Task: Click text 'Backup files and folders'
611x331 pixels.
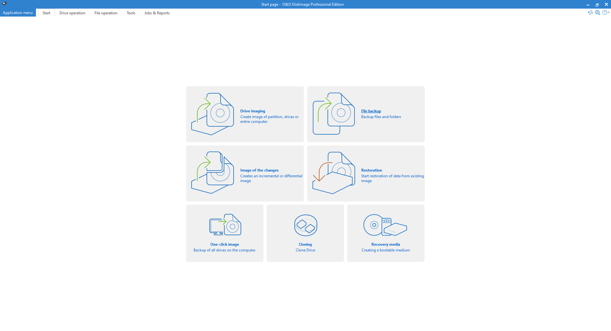Action: pos(381,117)
